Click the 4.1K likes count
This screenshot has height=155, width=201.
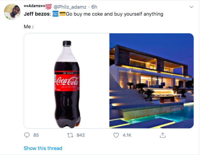click(127, 135)
